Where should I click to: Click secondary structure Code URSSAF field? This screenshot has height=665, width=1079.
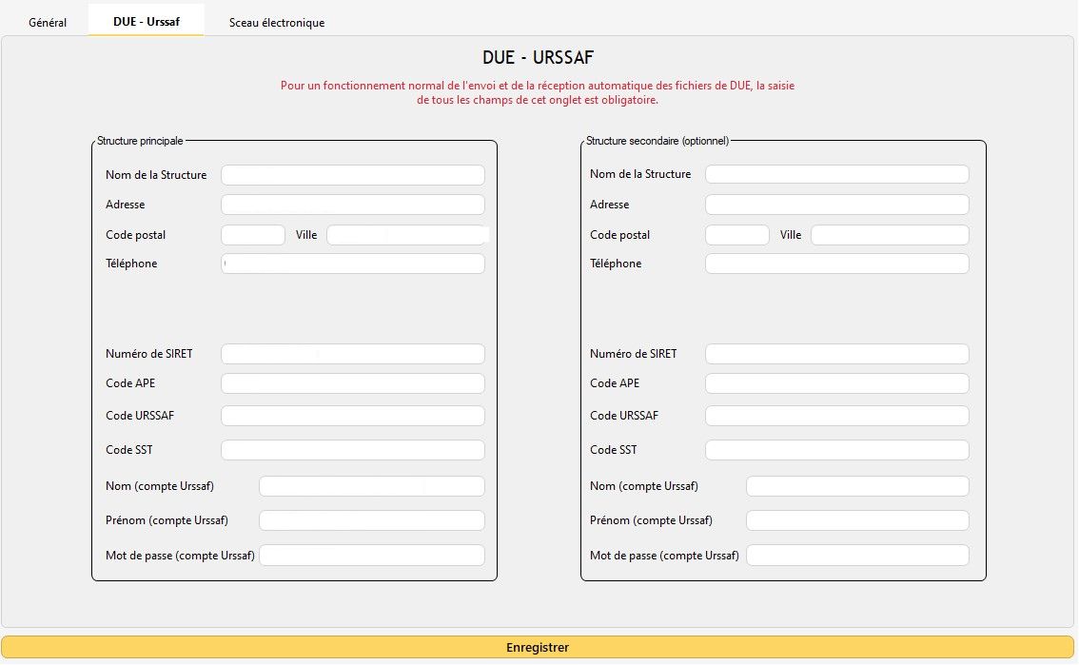[836, 416]
